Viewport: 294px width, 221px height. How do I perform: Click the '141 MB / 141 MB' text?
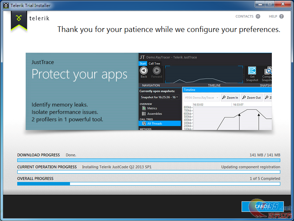coord(265,155)
